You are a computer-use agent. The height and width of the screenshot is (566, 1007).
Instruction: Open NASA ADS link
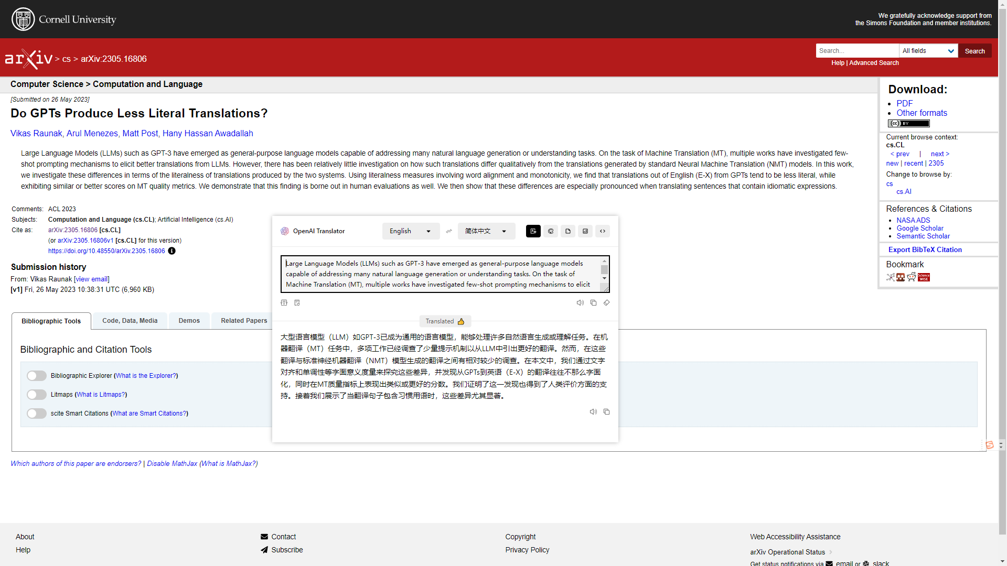pyautogui.click(x=914, y=221)
